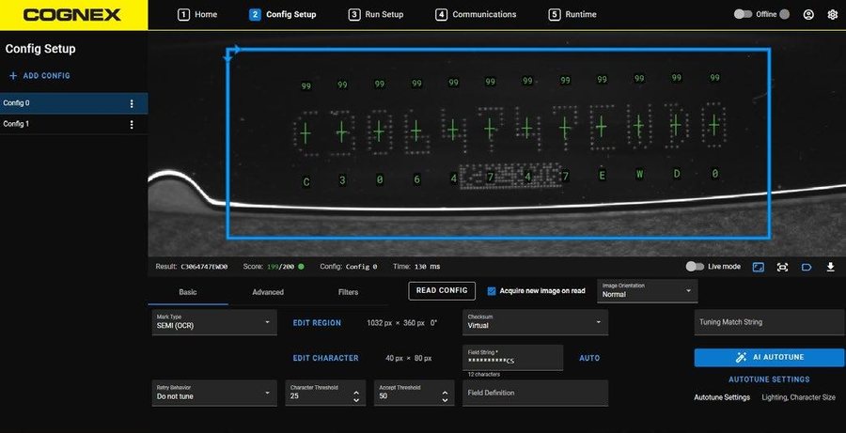Click the Field Definition input
Viewport: 846px width, 433px height.
535,393
